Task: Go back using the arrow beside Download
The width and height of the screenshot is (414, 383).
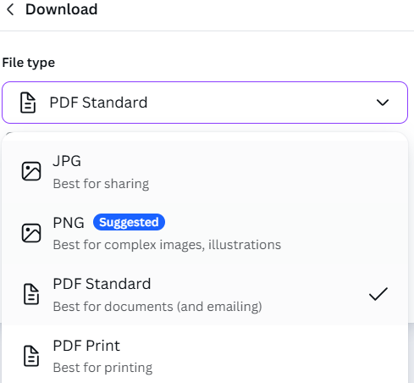Action: [x=10, y=9]
